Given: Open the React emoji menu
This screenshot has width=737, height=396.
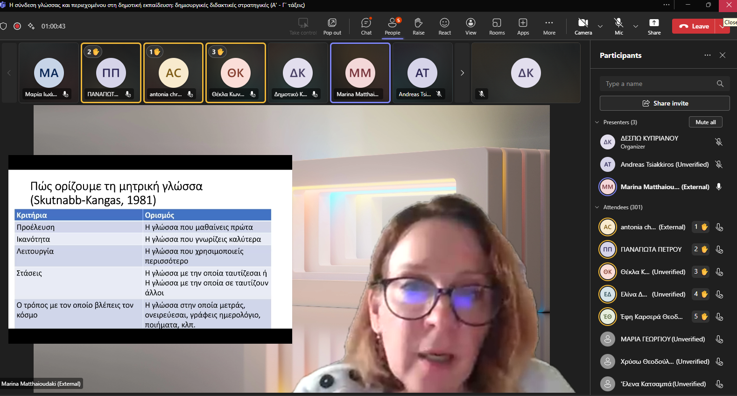Looking at the screenshot, I should 444,26.
